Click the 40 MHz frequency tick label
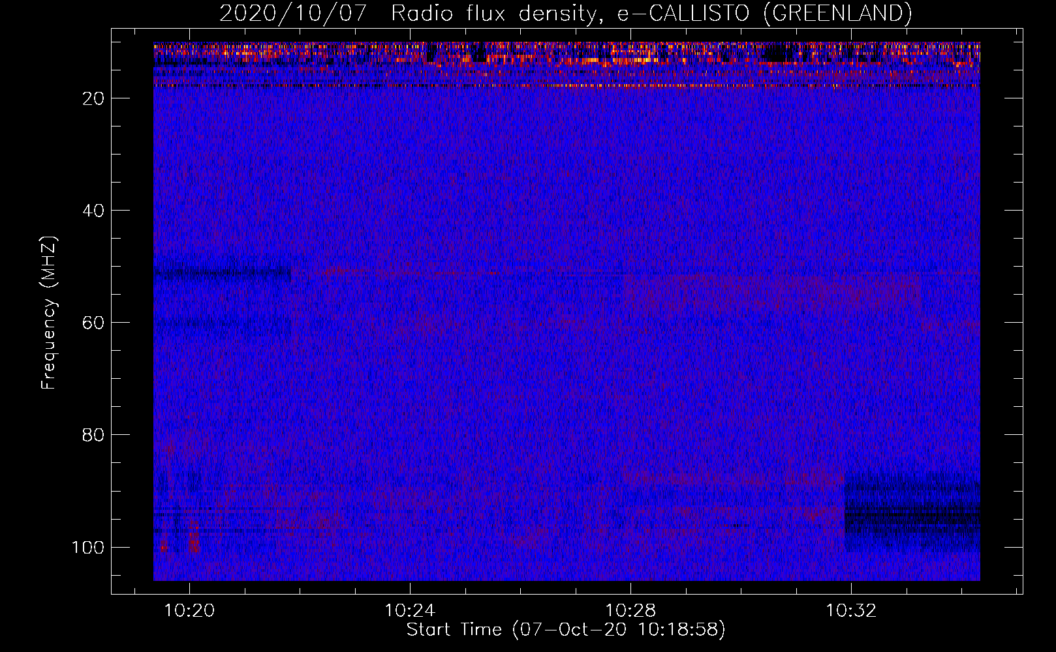This screenshot has width=1056, height=652. coord(93,211)
